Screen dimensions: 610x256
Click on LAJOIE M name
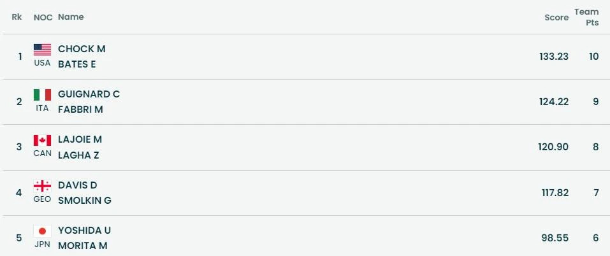[80, 139]
